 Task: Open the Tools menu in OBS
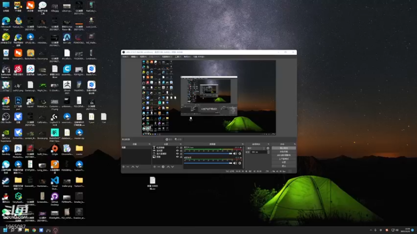(178, 57)
